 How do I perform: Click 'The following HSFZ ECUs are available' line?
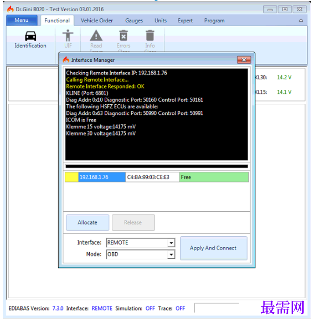112,107
